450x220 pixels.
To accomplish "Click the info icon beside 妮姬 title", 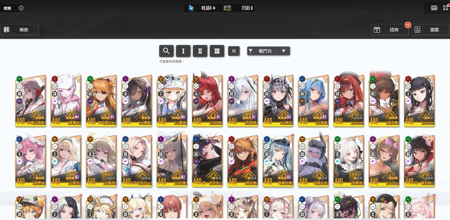I will click(x=21, y=8).
